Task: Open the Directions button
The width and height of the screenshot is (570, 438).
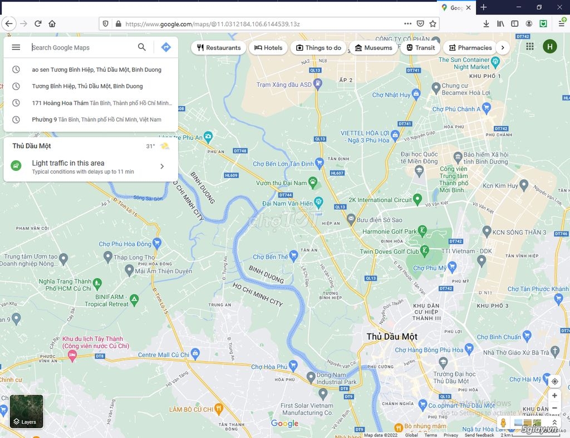Action: click(x=166, y=47)
